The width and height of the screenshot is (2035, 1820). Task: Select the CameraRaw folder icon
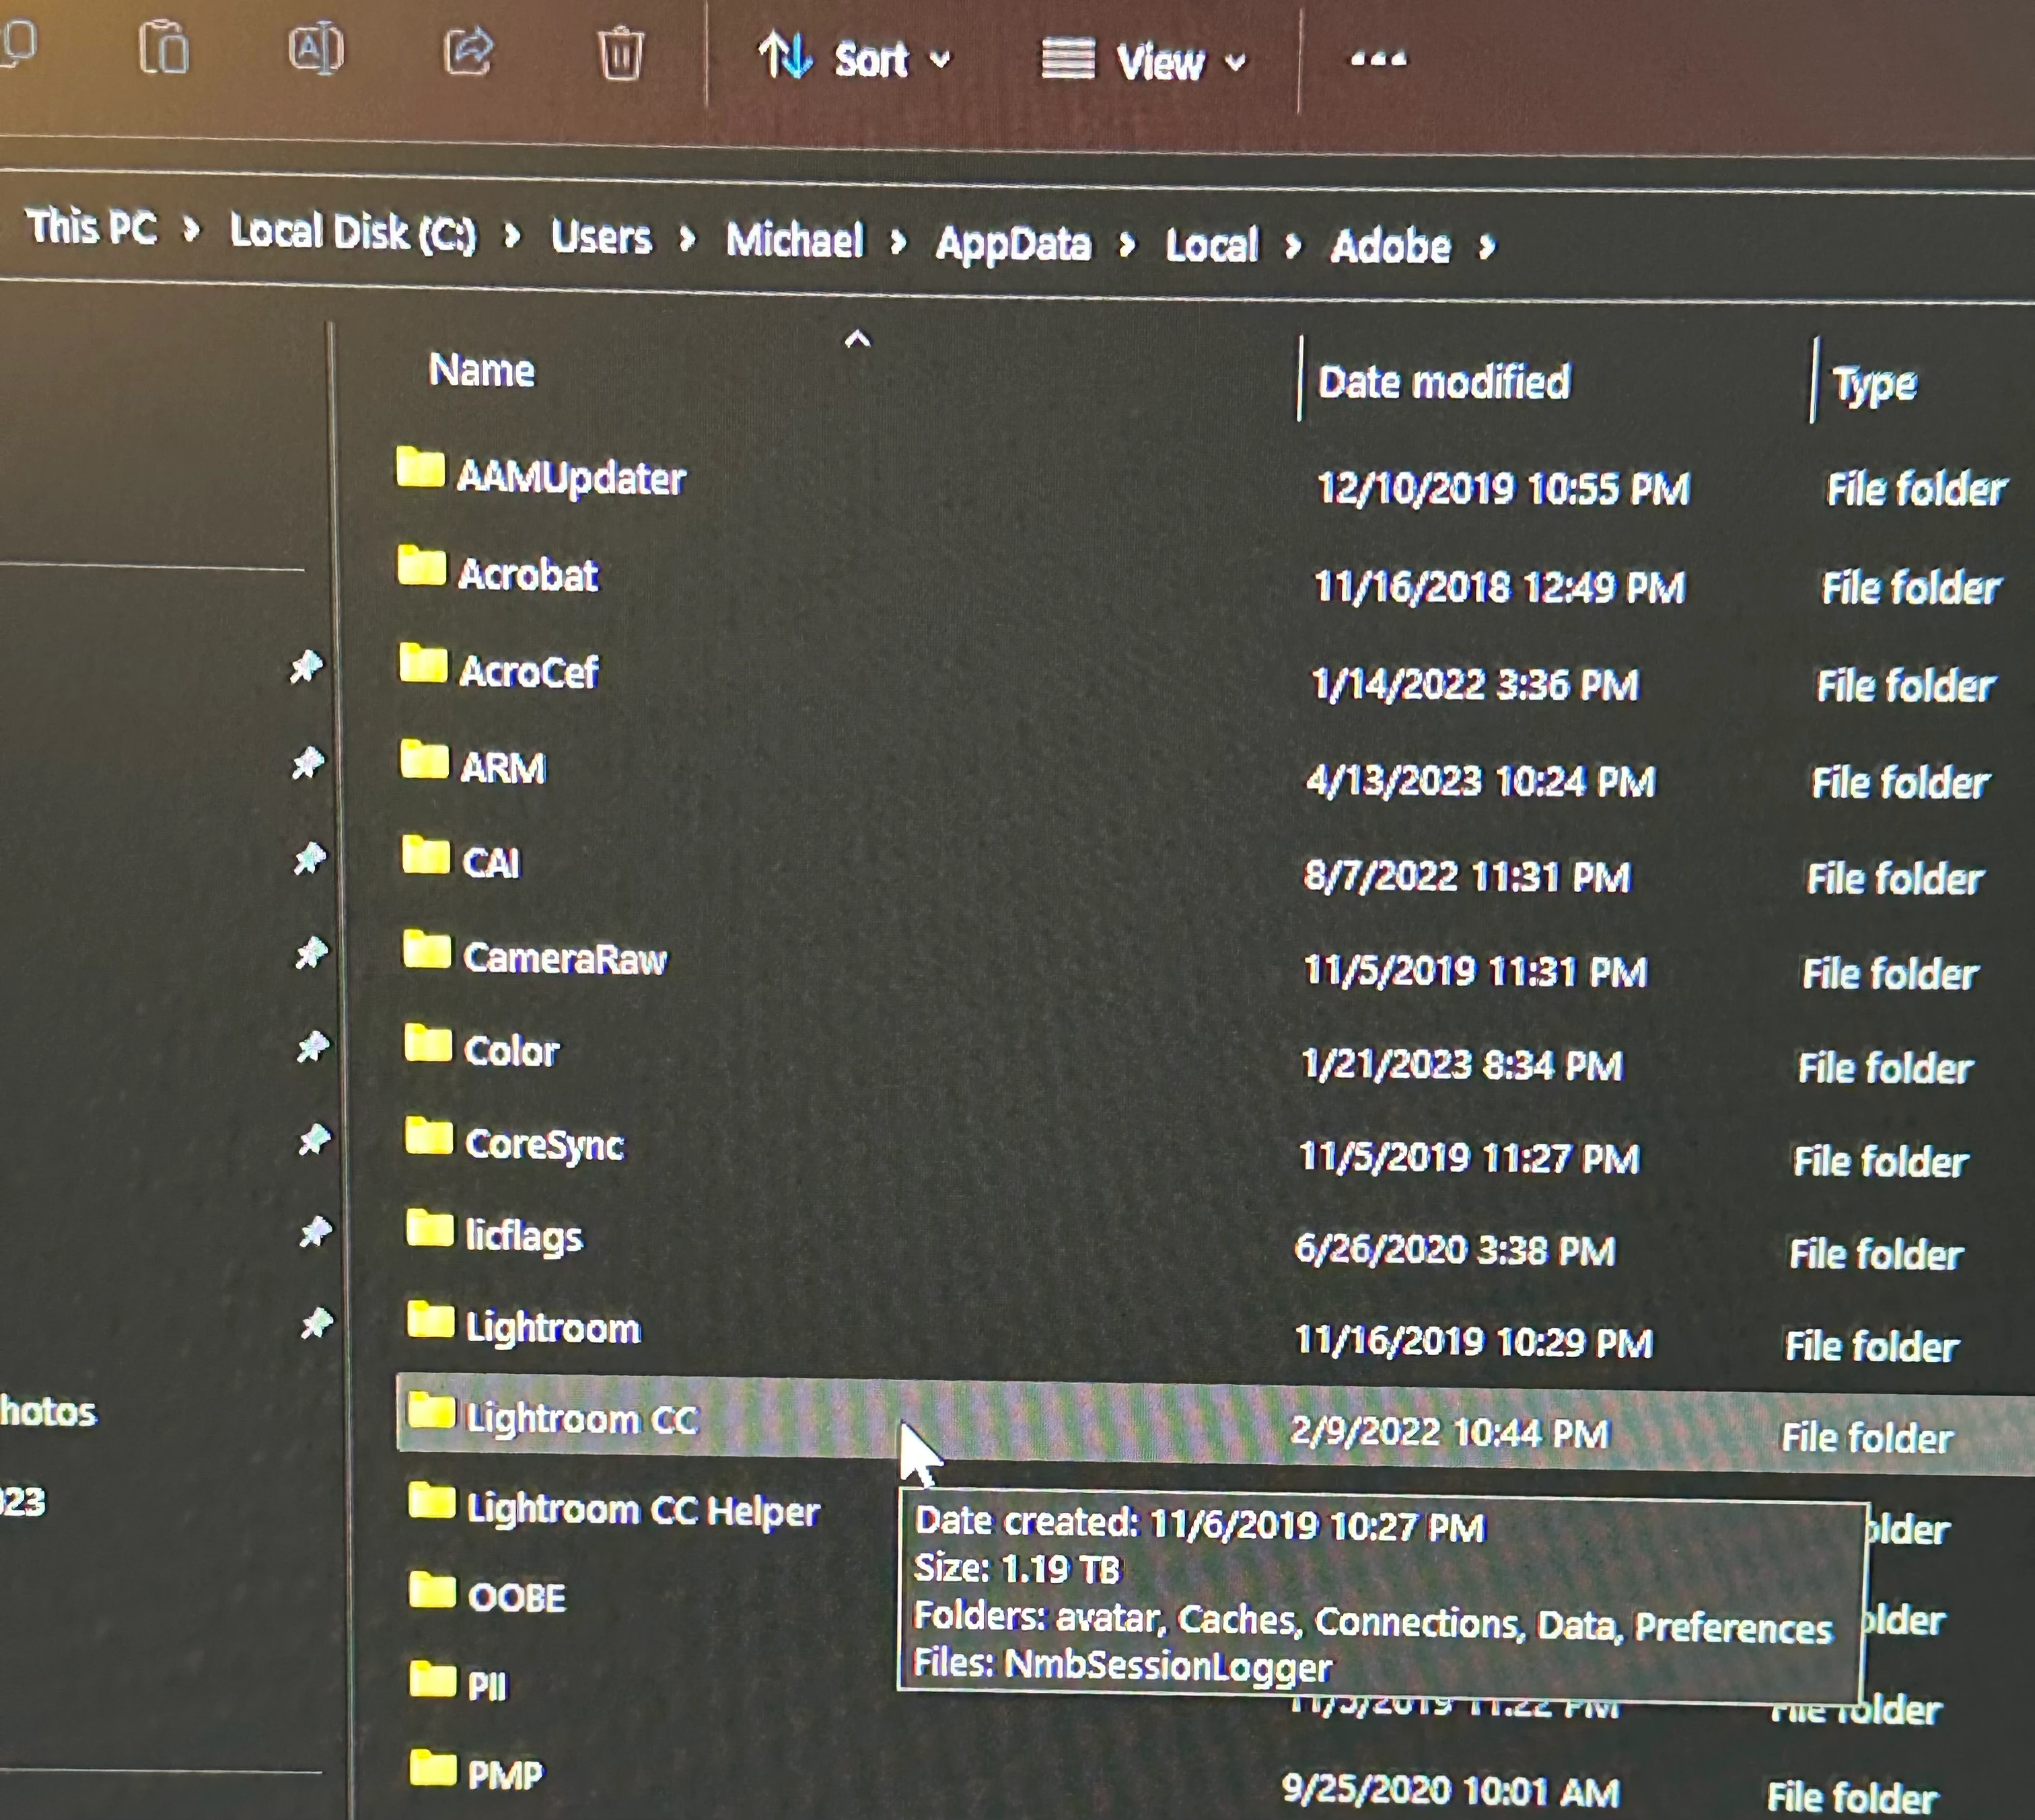pyautogui.click(x=427, y=950)
